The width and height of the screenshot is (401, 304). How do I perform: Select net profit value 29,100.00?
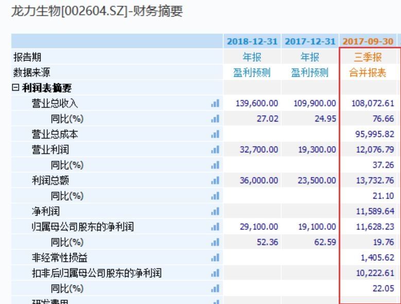[x=259, y=227]
